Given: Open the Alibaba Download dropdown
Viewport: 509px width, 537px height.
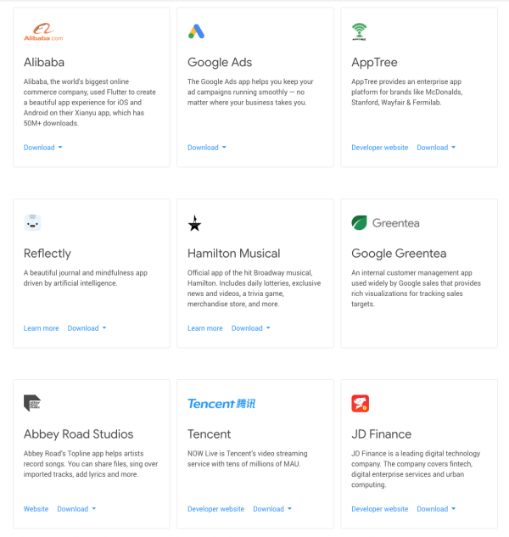Looking at the screenshot, I should pyautogui.click(x=42, y=148).
